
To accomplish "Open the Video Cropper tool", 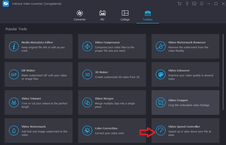I will (185, 102).
